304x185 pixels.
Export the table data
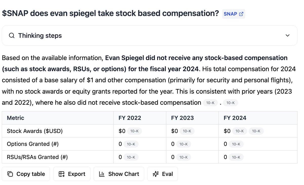coord(72,174)
